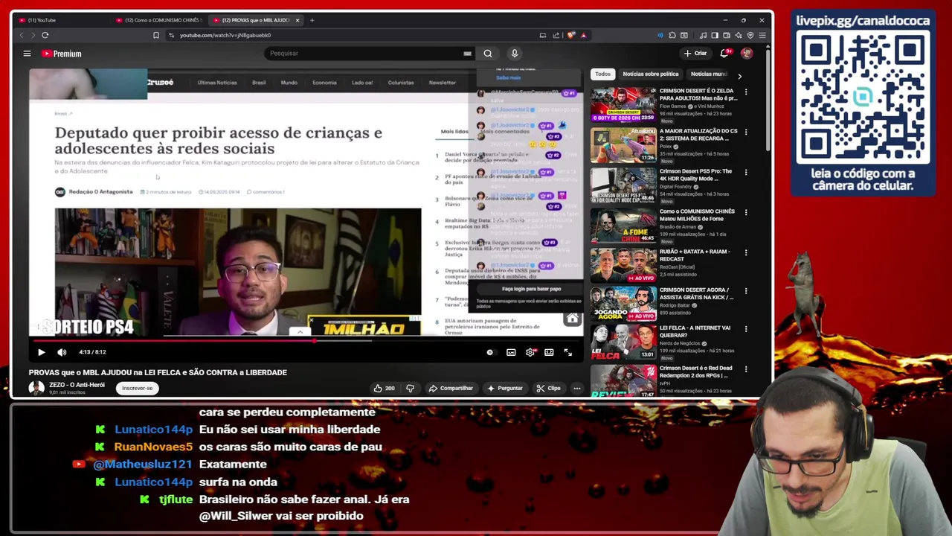The width and height of the screenshot is (952, 536).
Task: Start voice search with the microphone icon
Action: (x=514, y=54)
